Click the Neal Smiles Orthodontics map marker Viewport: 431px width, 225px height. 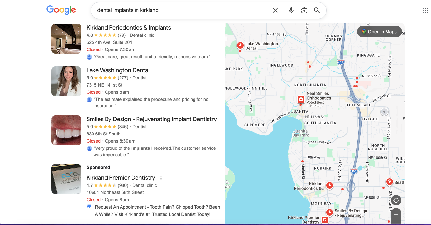tap(301, 99)
